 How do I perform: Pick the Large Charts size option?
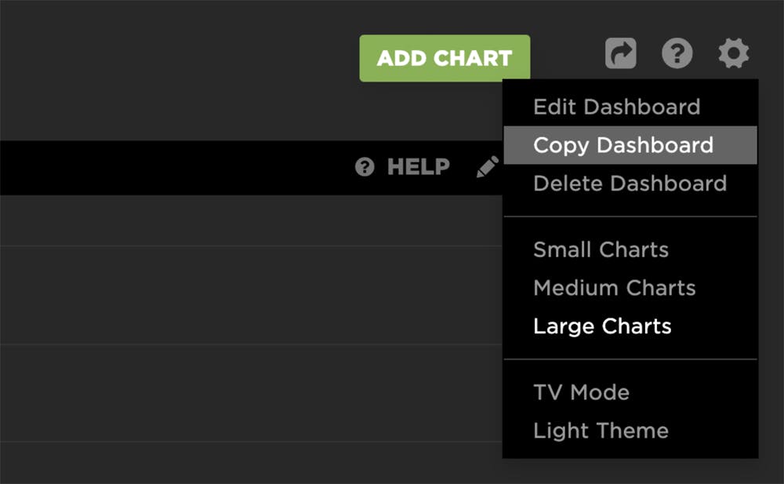pyautogui.click(x=602, y=326)
